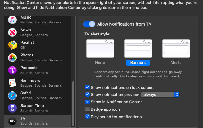Image resolution: width=203 pixels, height=128 pixels.
Task: Click Safari row title text
Action: click(26, 93)
